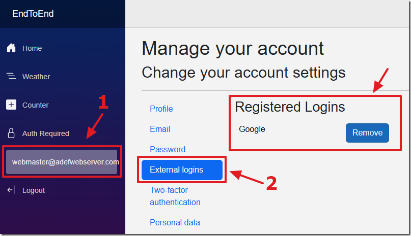Screen dimensions: 411x236
Task: Go to the Weather page
Action: (36, 77)
